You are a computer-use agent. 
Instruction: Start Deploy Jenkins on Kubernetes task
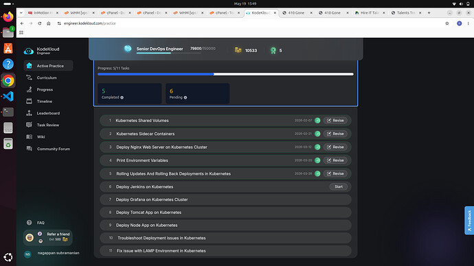(339, 186)
